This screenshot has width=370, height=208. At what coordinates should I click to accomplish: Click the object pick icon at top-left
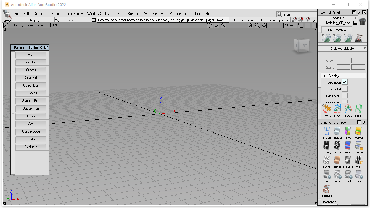pyautogui.click(x=7, y=16)
